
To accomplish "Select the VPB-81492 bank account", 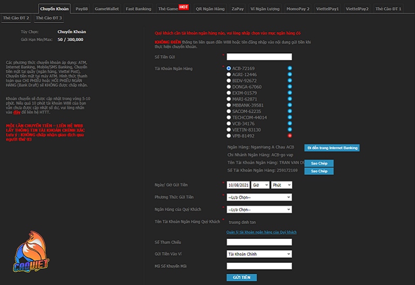I will pyautogui.click(x=229, y=136).
